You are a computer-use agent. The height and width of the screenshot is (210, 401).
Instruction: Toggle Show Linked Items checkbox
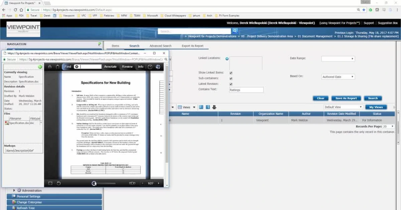(x=231, y=73)
